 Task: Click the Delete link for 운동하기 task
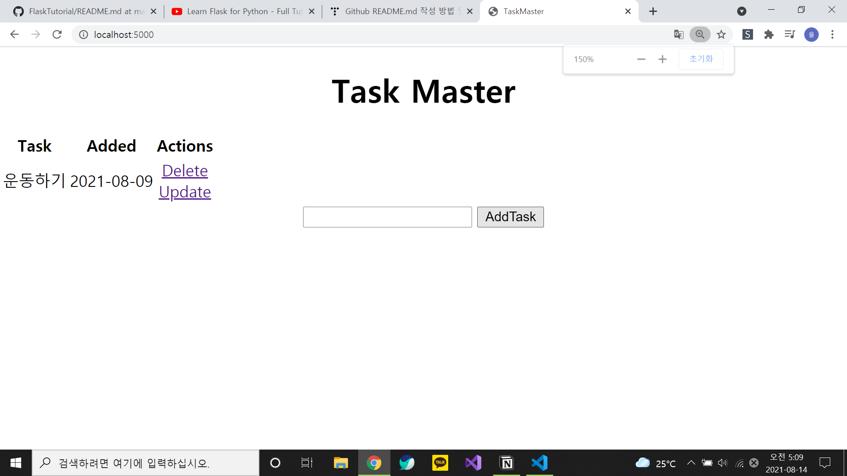coord(184,171)
